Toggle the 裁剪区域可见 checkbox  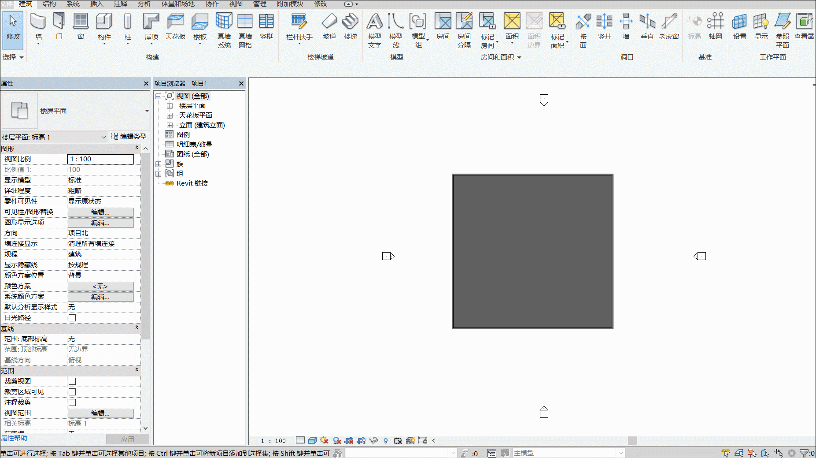tap(72, 392)
